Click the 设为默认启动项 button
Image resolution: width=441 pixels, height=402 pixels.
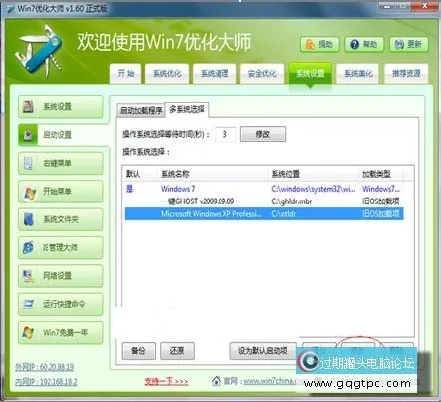point(263,351)
